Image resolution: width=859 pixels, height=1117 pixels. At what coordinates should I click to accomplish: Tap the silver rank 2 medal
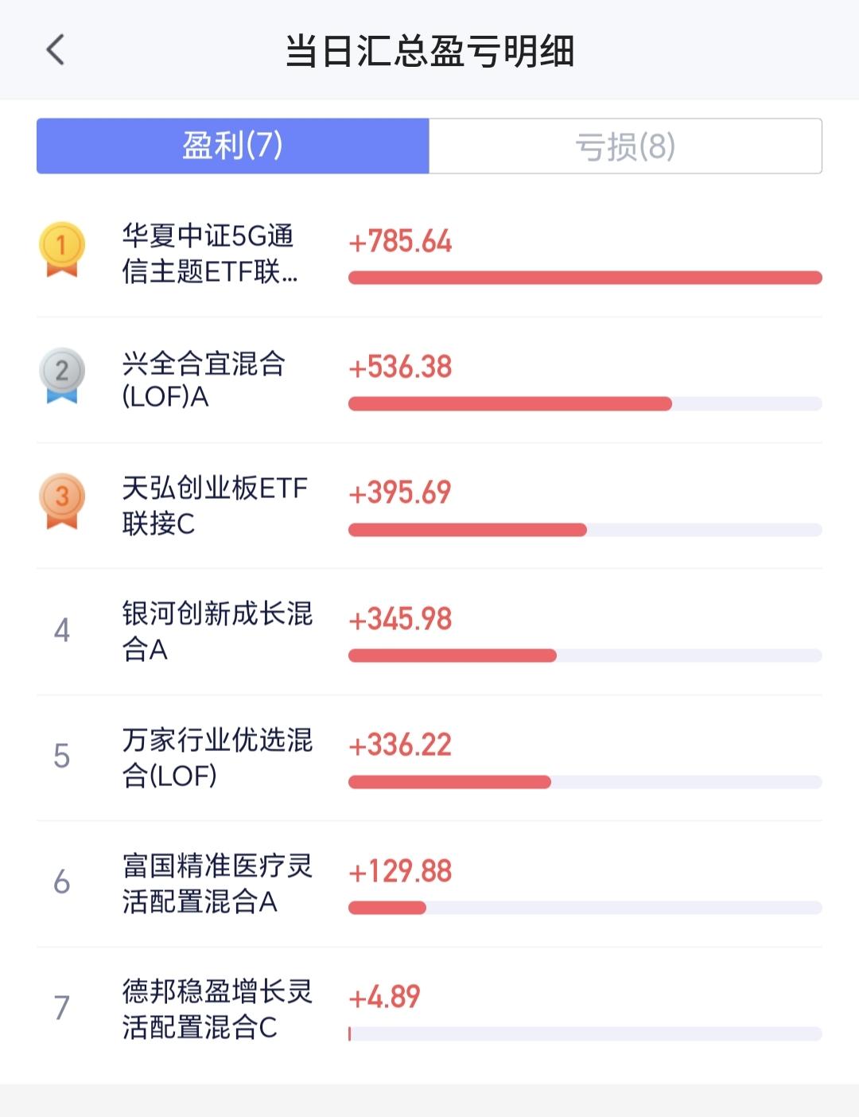(62, 374)
